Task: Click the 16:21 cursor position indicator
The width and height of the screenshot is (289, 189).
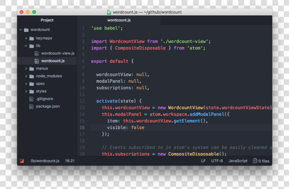Action: [x=69, y=161]
